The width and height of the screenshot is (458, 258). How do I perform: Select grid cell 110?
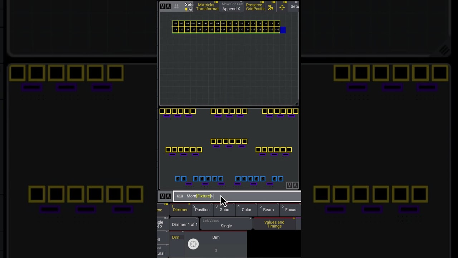[229, 24]
